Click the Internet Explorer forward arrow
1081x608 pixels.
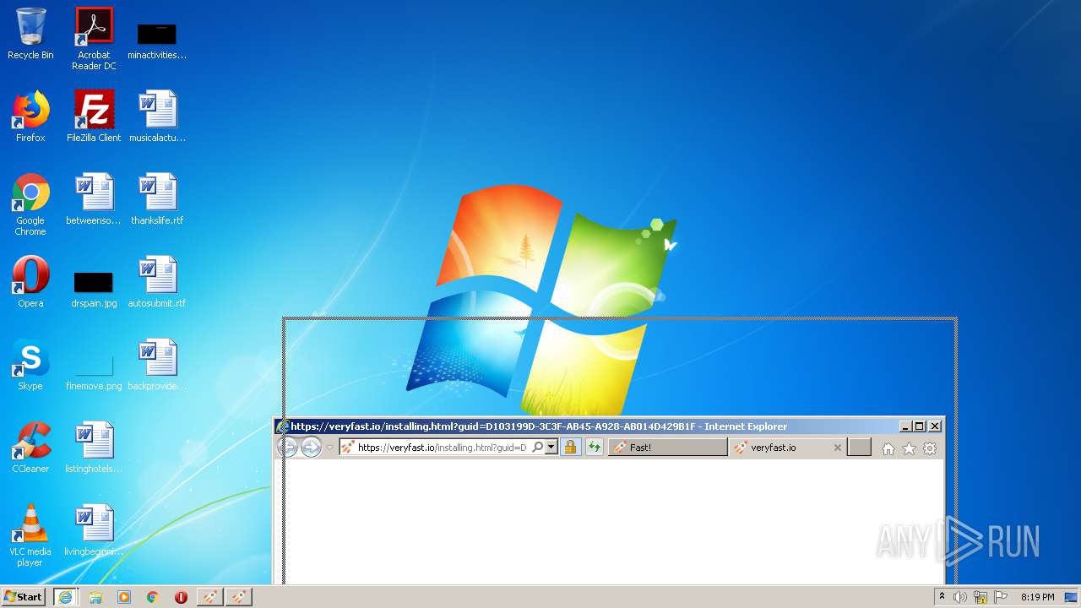tap(312, 448)
